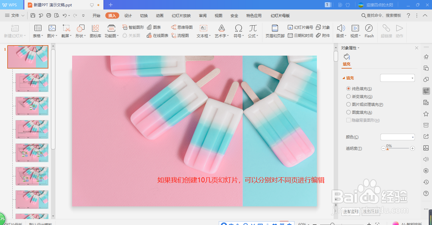Collapse the 填充 section triangle
Viewport: 432px width, 225px height.
coord(343,78)
